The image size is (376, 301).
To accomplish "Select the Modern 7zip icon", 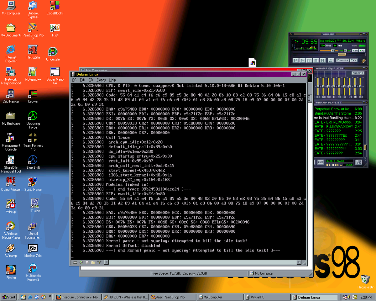I will coord(33,250).
